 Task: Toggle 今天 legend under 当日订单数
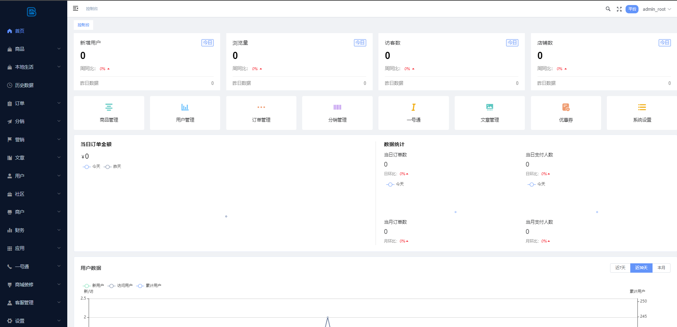tap(395, 184)
